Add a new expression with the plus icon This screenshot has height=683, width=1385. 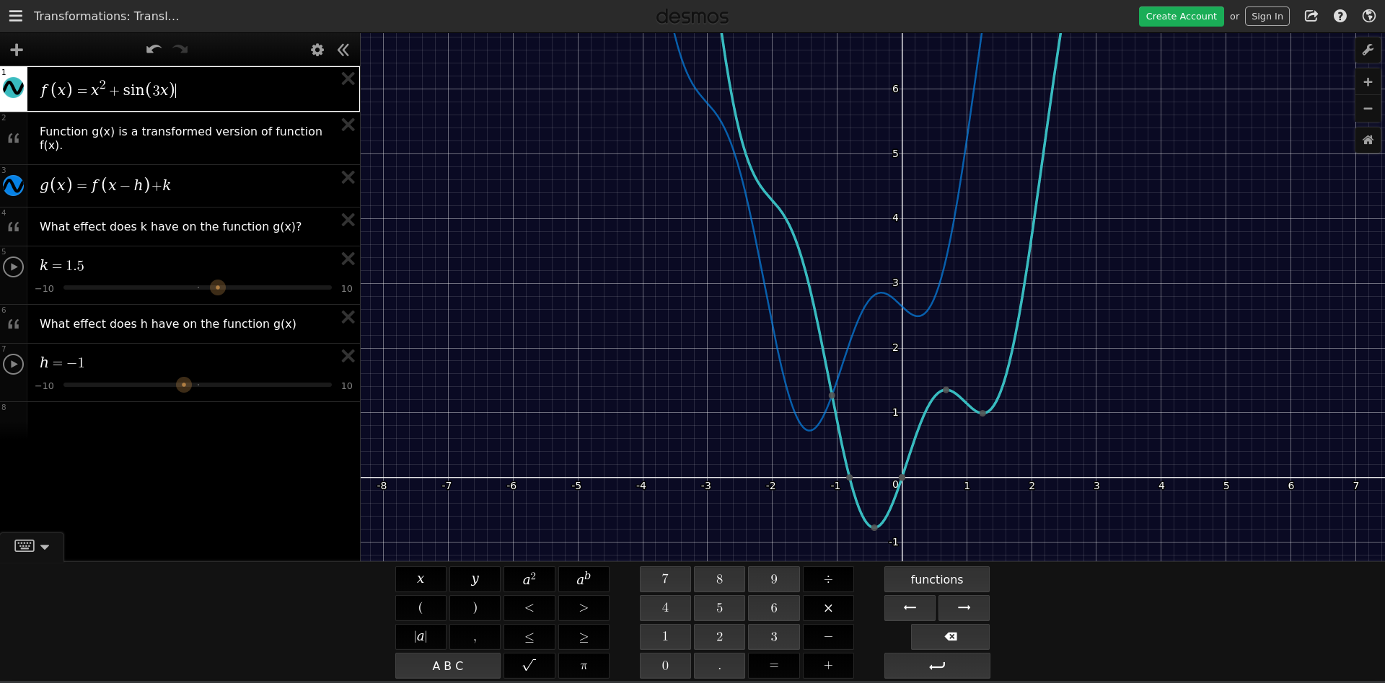pos(16,50)
